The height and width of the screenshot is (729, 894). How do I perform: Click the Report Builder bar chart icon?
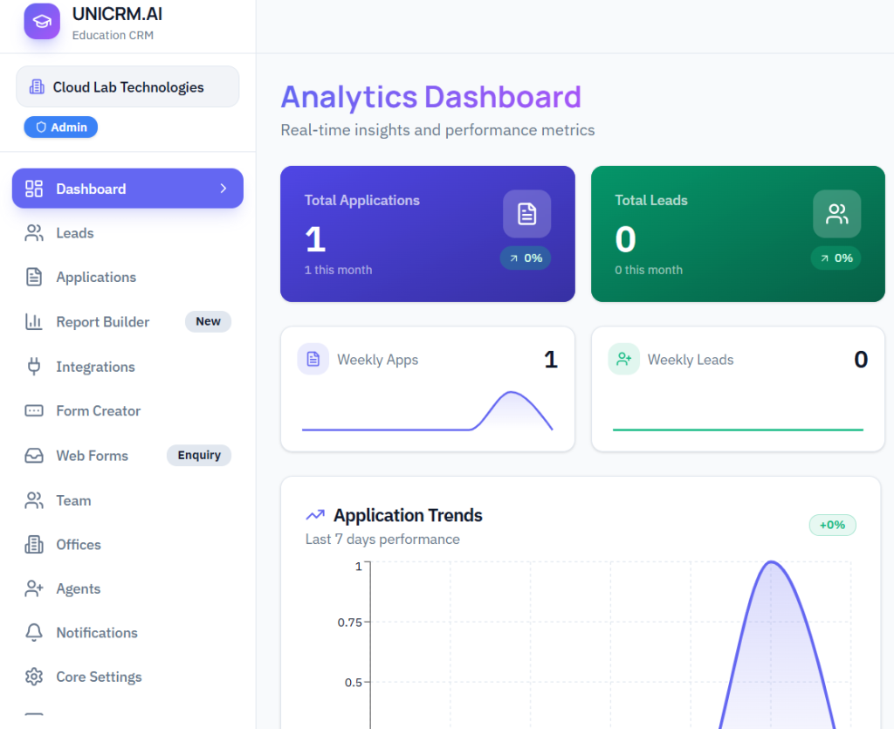click(x=34, y=322)
